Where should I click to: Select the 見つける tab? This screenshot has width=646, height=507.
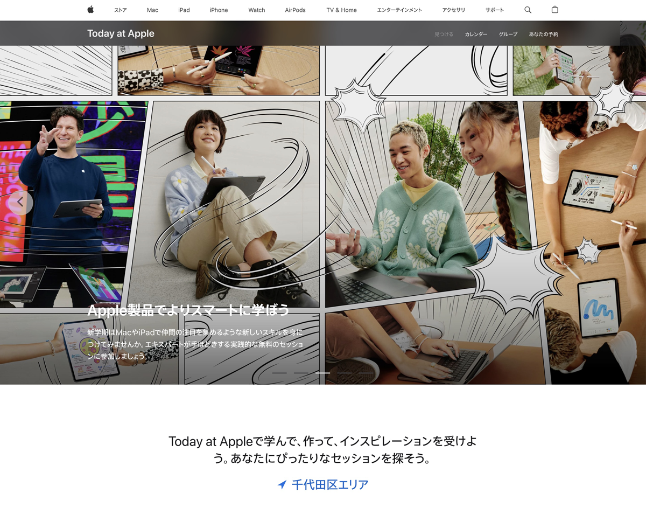pos(444,34)
